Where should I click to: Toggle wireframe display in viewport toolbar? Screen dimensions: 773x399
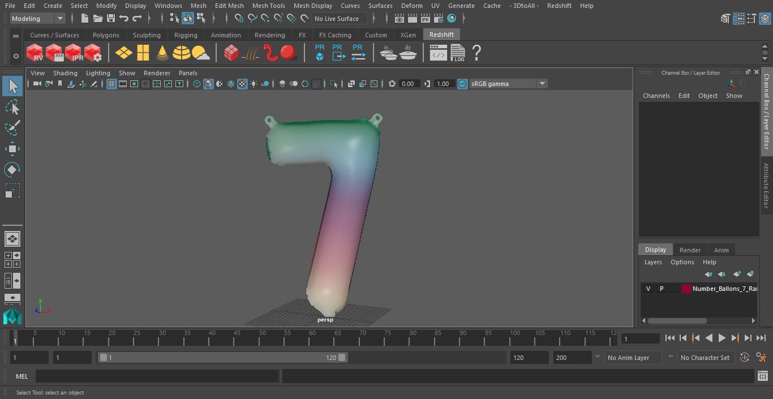click(x=196, y=84)
